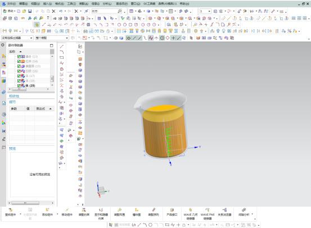311x228 pixels.
Task: Select the Rectangle tool in the vertical sketch toolbar
Action: pyautogui.click(x=62, y=58)
